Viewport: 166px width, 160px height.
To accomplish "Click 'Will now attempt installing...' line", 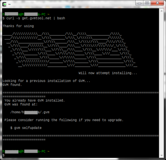I will pyautogui.click(x=108, y=73).
